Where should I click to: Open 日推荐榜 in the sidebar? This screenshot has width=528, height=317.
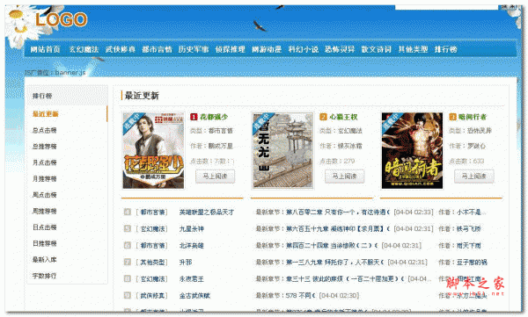[x=45, y=243]
